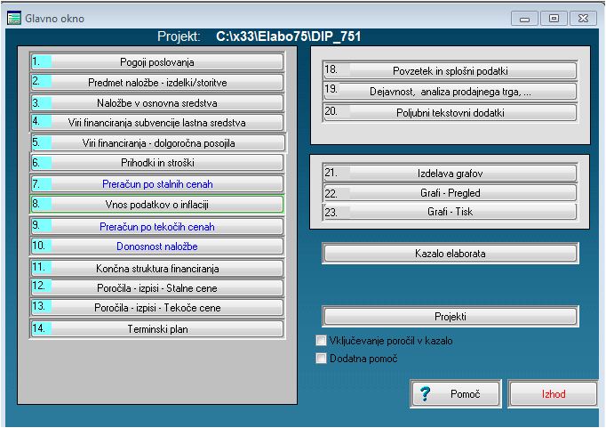Screen dimensions: 606x428
Task: Open Viri financiranja - dolgoročna posojila
Action: tap(157, 142)
